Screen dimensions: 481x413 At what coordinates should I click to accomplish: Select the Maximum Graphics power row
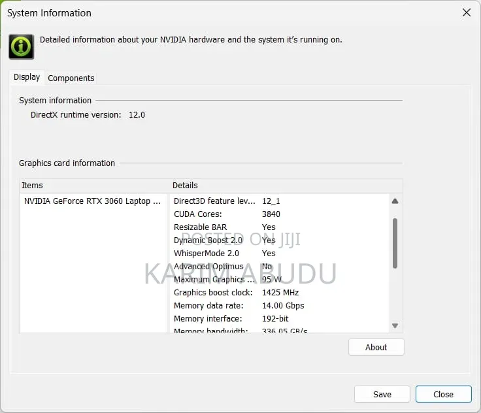tap(280, 280)
